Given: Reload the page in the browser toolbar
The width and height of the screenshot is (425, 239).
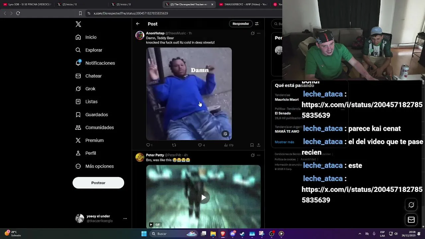Looking at the screenshot, I should (x=18, y=13).
